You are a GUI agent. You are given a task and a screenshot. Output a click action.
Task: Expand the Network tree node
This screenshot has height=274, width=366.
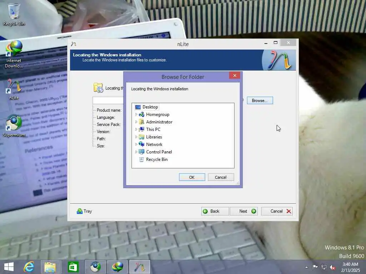pyautogui.click(x=136, y=144)
